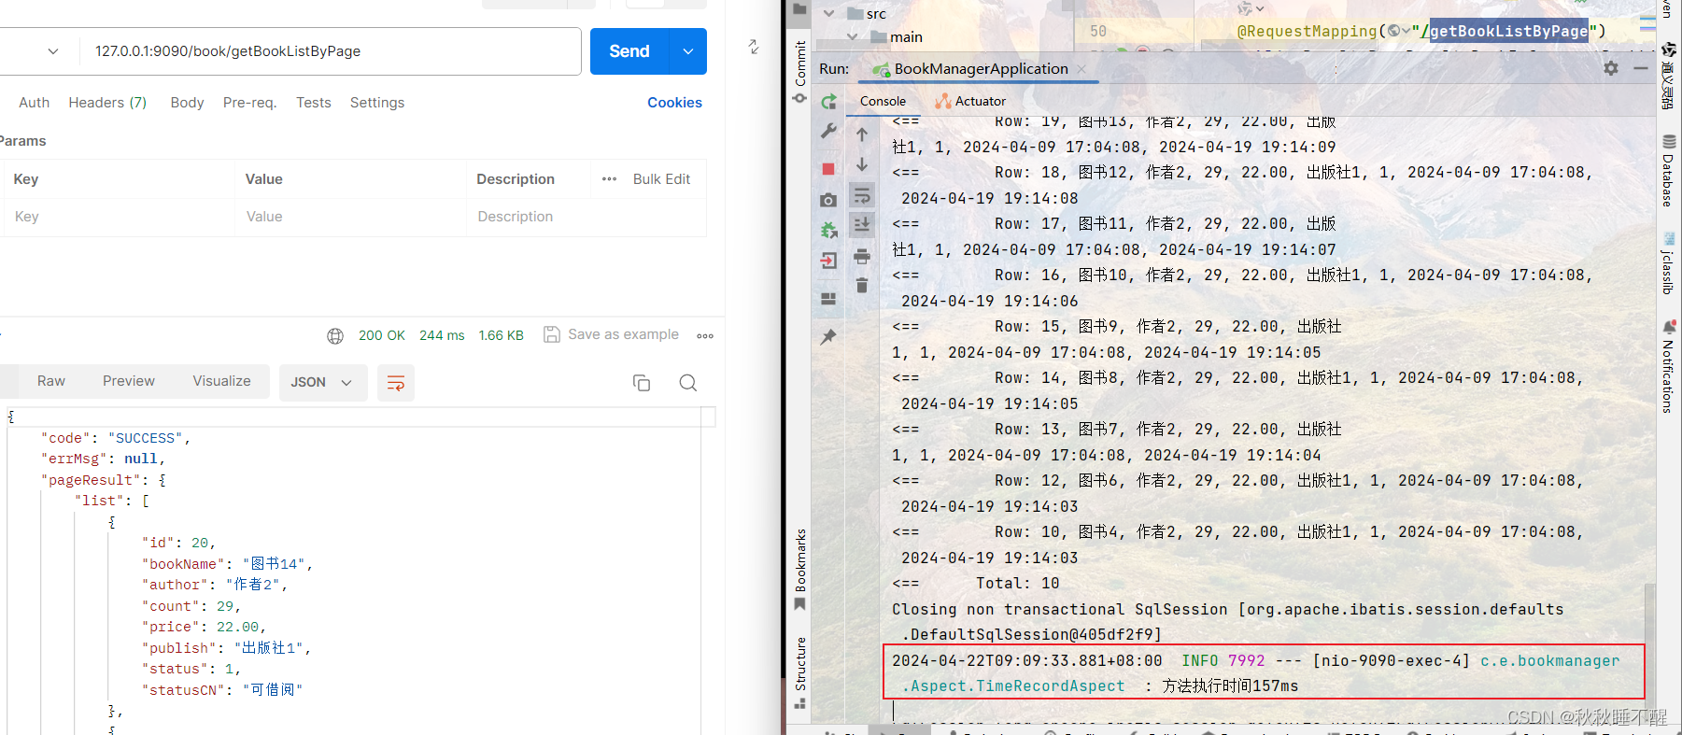Viewport: 1682px width, 735px height.
Task: Open the Notifications tool window
Action: point(1669,366)
